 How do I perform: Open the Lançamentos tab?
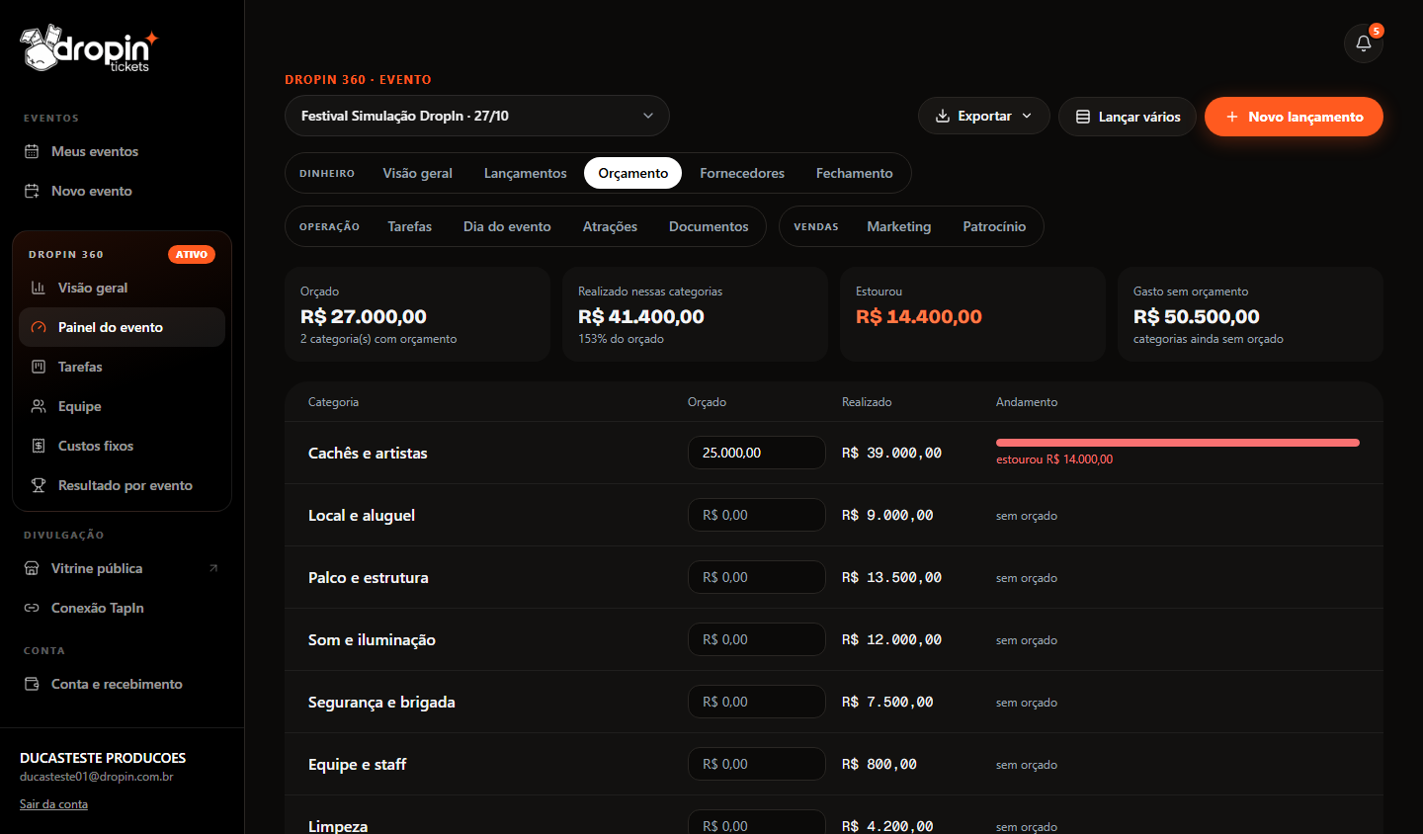pos(526,173)
